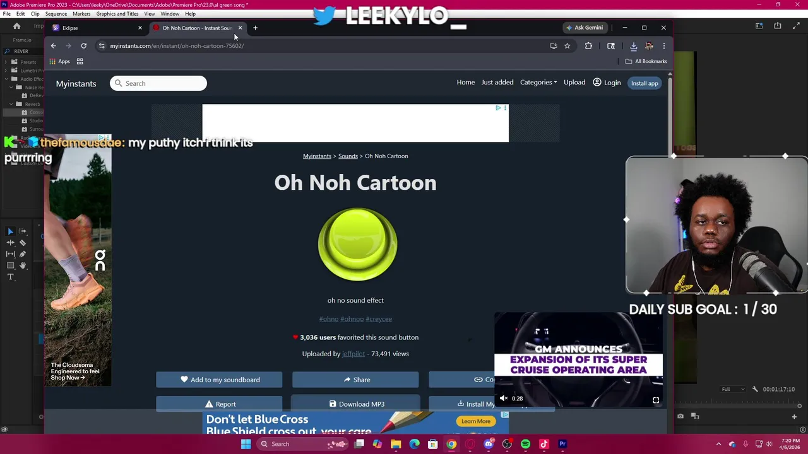This screenshot has height=454, width=808.
Task: Open All Bookmarks folder
Action: [646, 61]
